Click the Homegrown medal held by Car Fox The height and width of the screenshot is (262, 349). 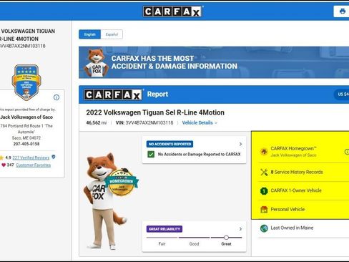(x=122, y=183)
